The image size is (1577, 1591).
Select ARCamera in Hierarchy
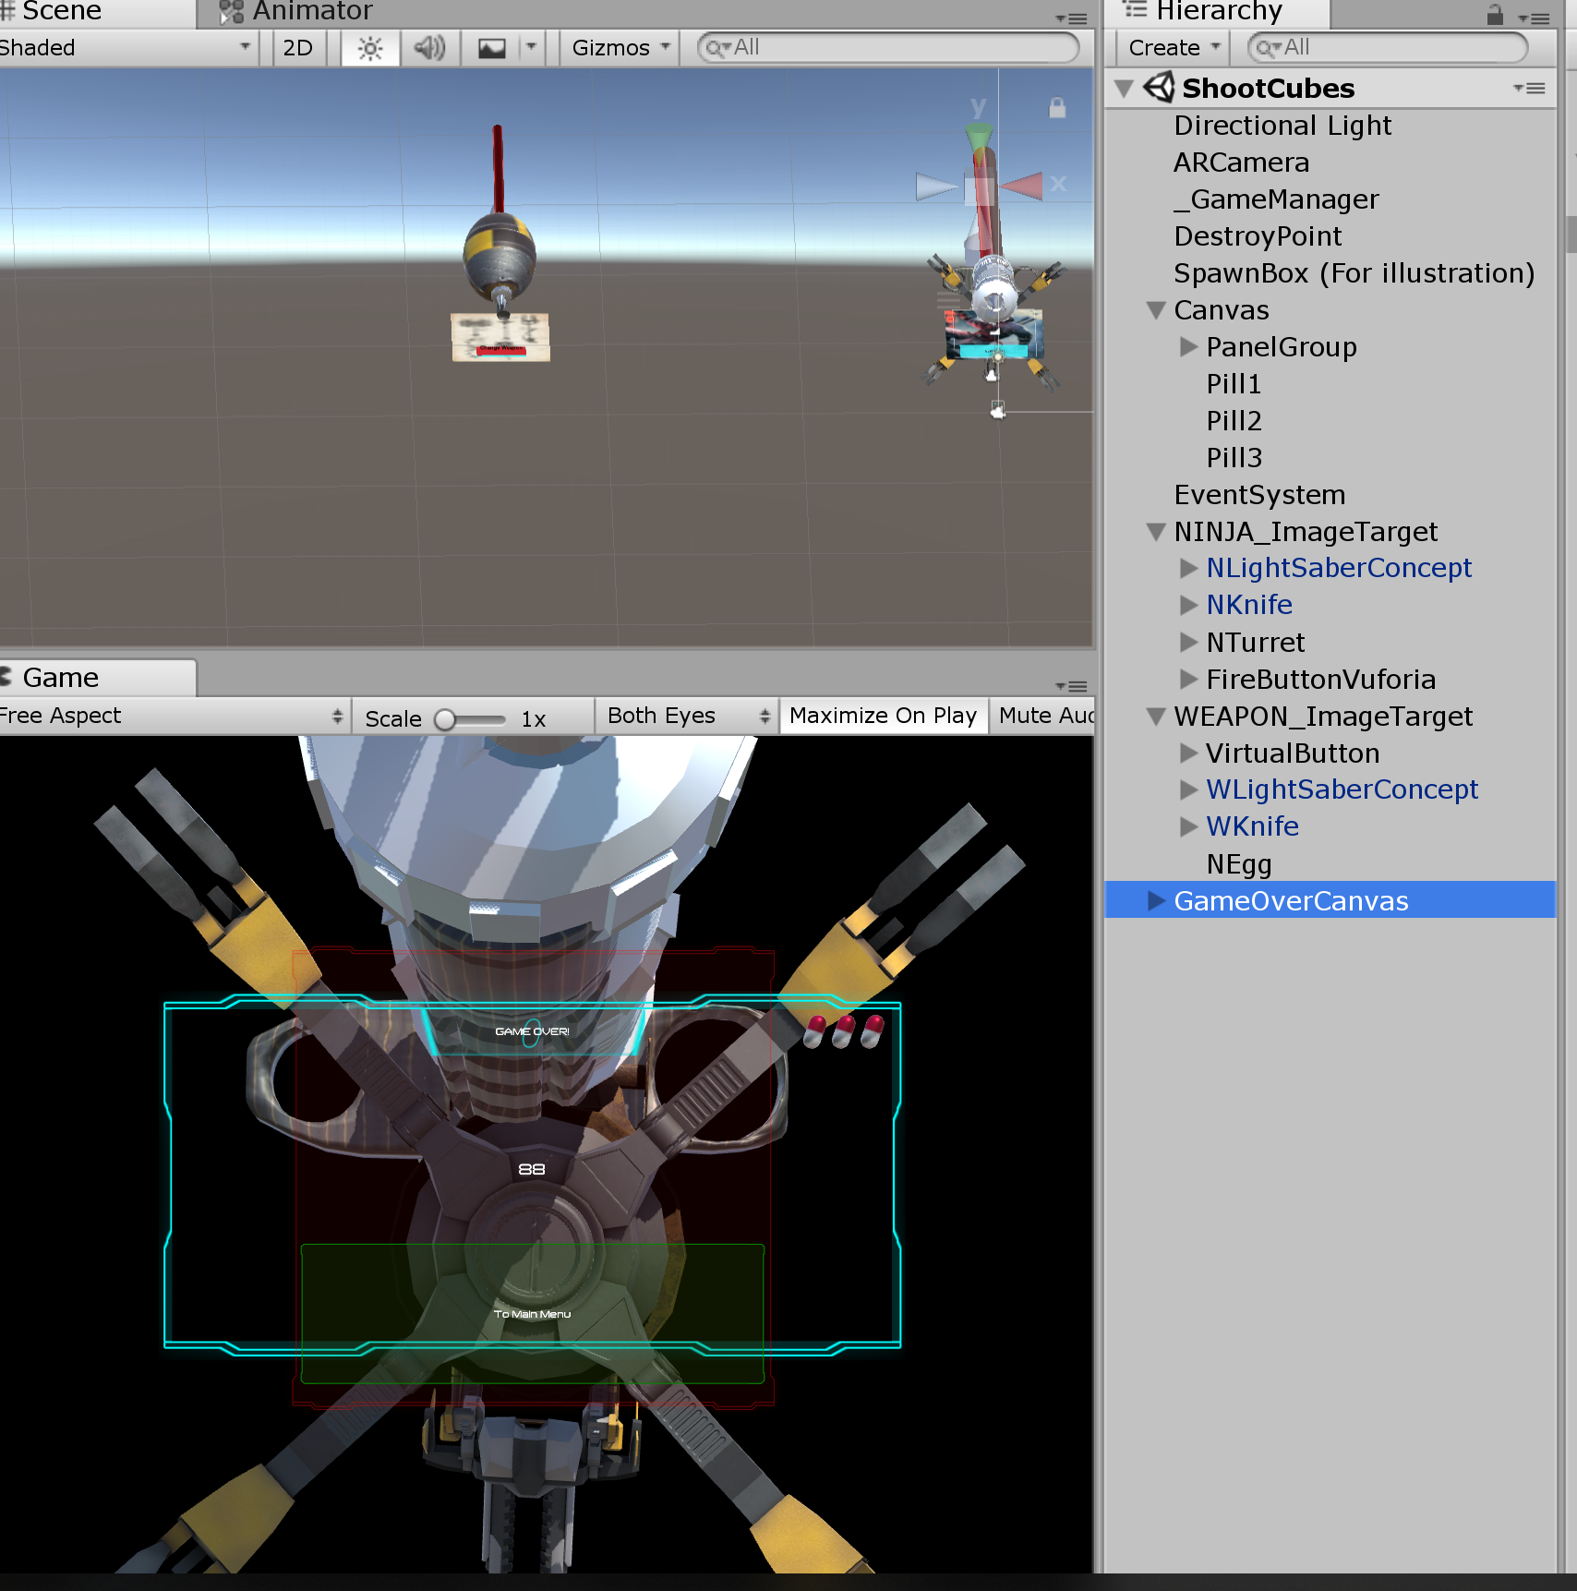1330,163
